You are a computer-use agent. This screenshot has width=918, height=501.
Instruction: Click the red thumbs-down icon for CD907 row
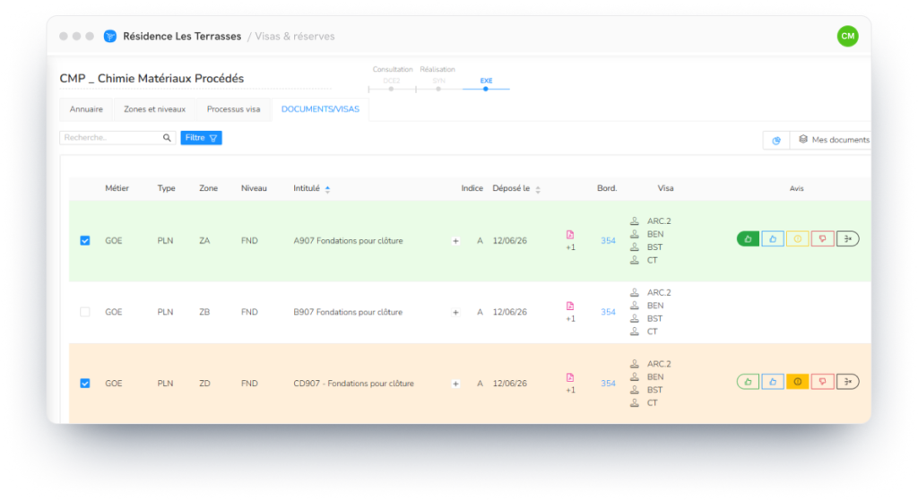point(823,382)
